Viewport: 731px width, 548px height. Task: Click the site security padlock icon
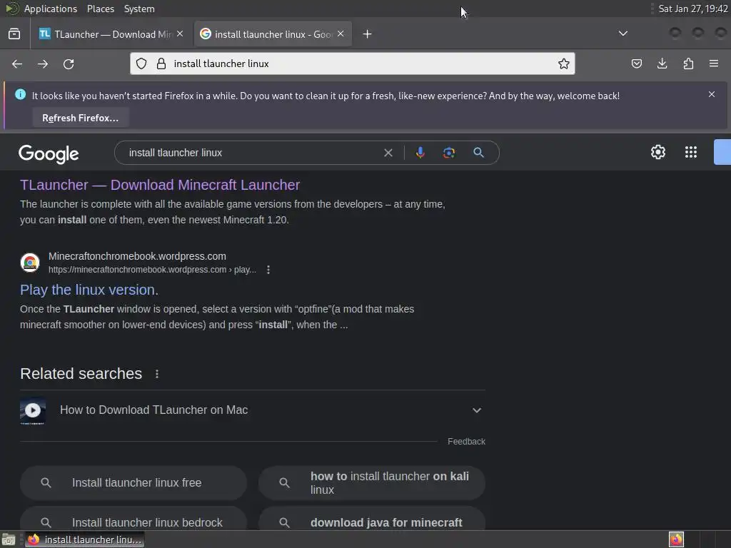[x=161, y=64]
